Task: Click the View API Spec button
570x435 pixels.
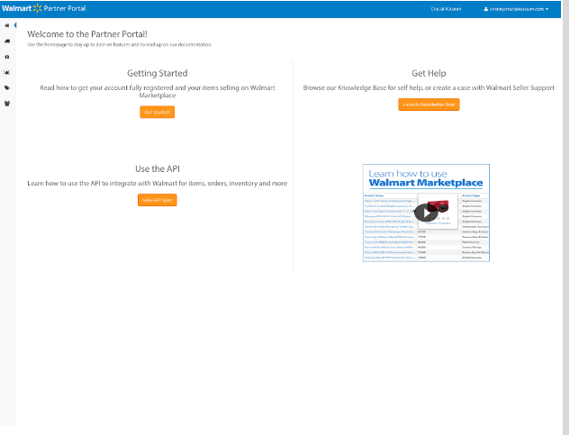Action: pyautogui.click(x=157, y=200)
